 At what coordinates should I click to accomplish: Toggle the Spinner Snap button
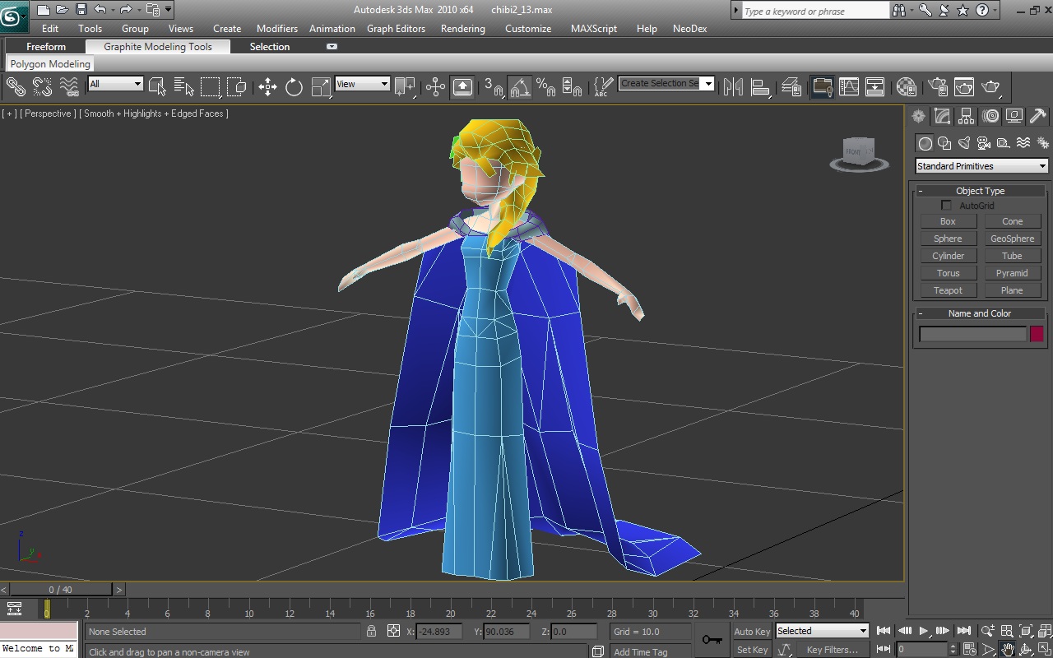(x=572, y=86)
